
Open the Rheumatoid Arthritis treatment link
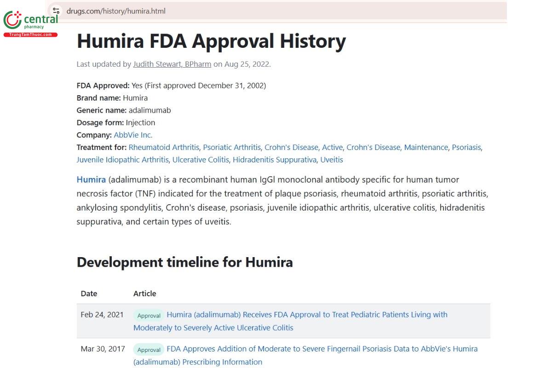click(164, 148)
